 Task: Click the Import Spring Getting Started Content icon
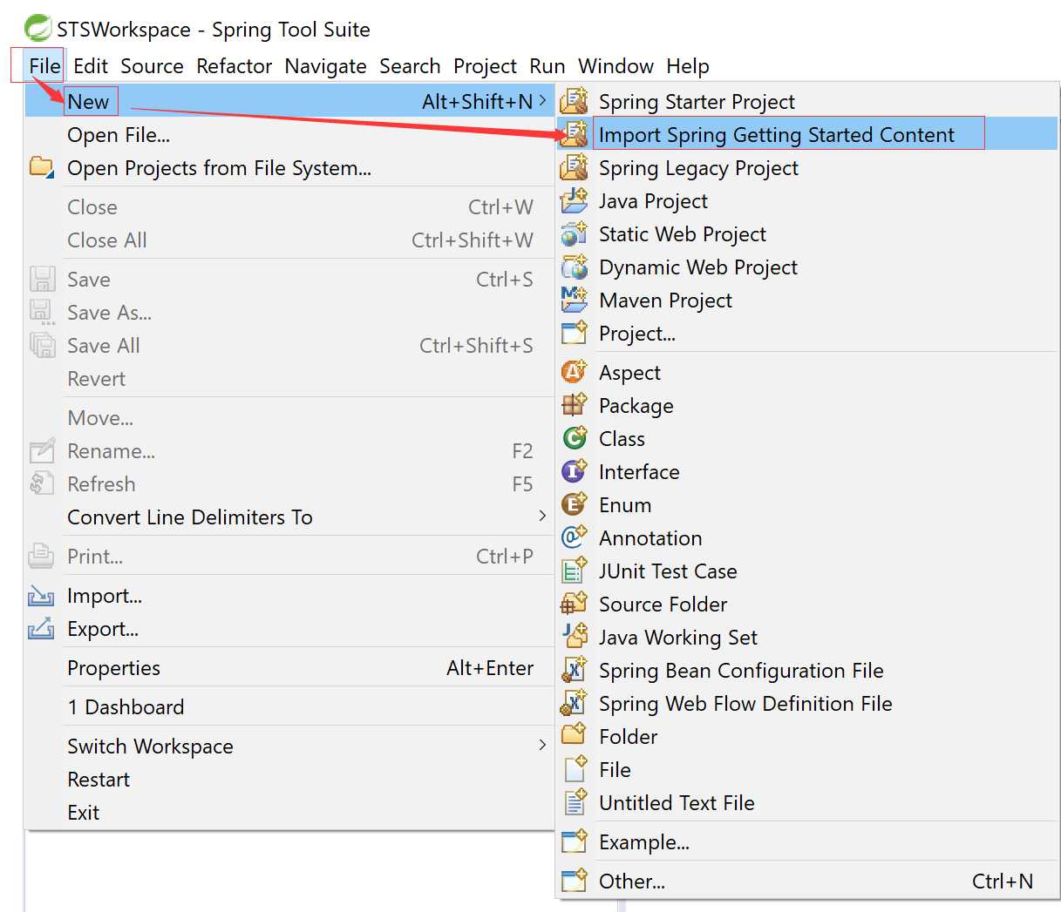[x=574, y=134]
